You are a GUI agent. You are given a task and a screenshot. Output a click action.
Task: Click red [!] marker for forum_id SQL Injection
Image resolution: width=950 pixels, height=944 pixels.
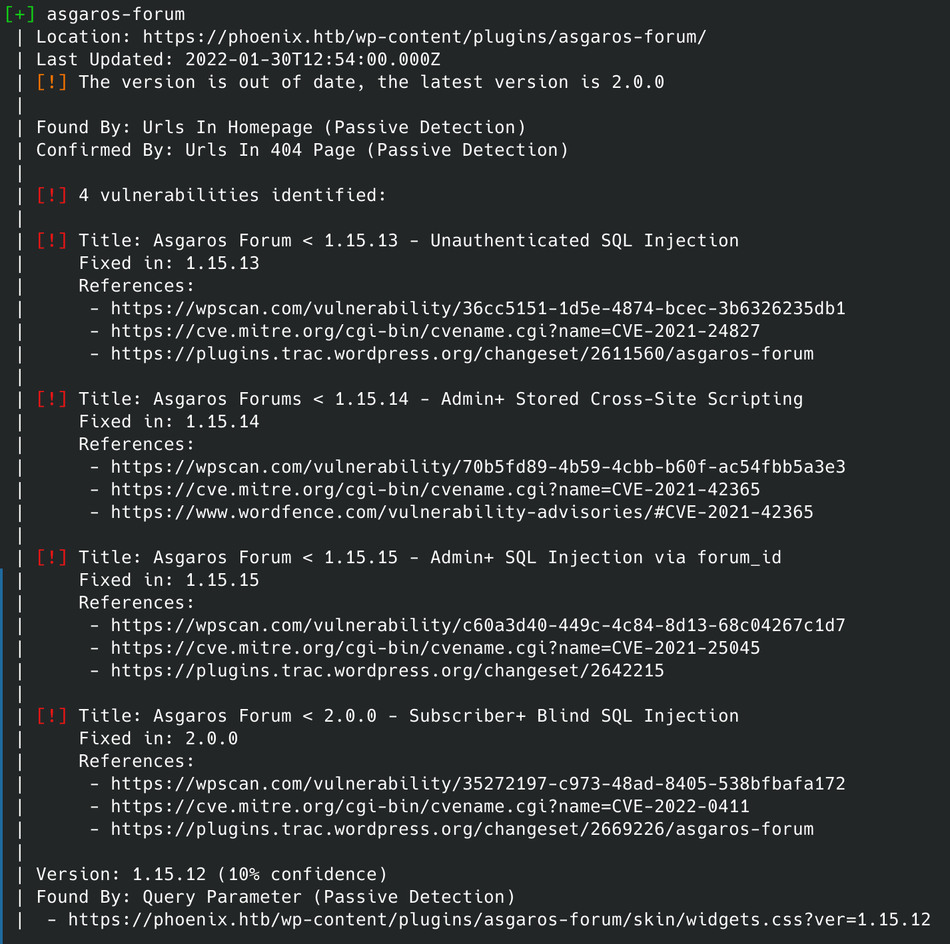pyautogui.click(x=51, y=557)
